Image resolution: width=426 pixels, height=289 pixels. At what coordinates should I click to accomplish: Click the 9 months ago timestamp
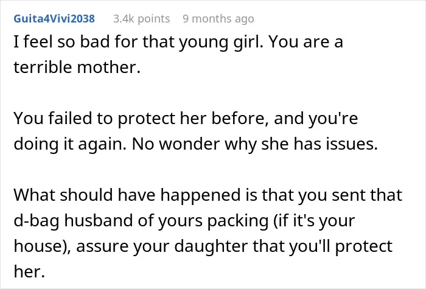[x=218, y=19]
